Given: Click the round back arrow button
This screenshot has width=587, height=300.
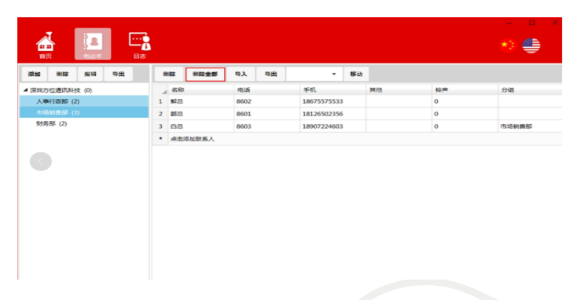Looking at the screenshot, I should click(40, 162).
